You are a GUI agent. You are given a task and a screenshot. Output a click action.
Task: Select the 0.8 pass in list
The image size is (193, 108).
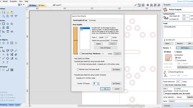pyautogui.click(x=85, y=30)
